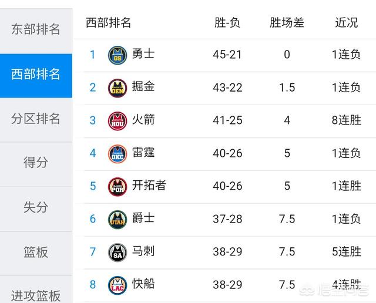The width and height of the screenshot is (376, 303).
Task: Click the Nuggets DEN team logo
Action: 117,88
